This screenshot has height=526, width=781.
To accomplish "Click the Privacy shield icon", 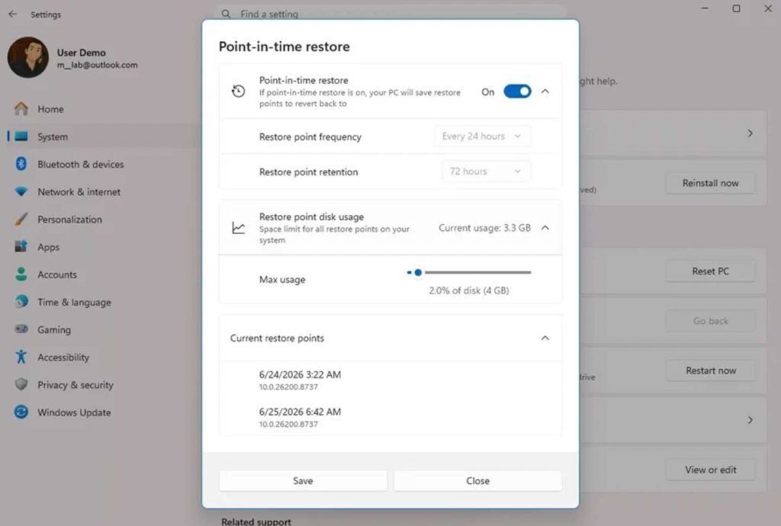I will [x=21, y=384].
